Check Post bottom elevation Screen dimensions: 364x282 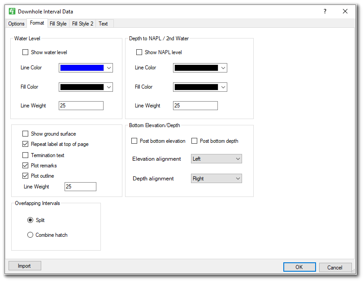(x=134, y=141)
